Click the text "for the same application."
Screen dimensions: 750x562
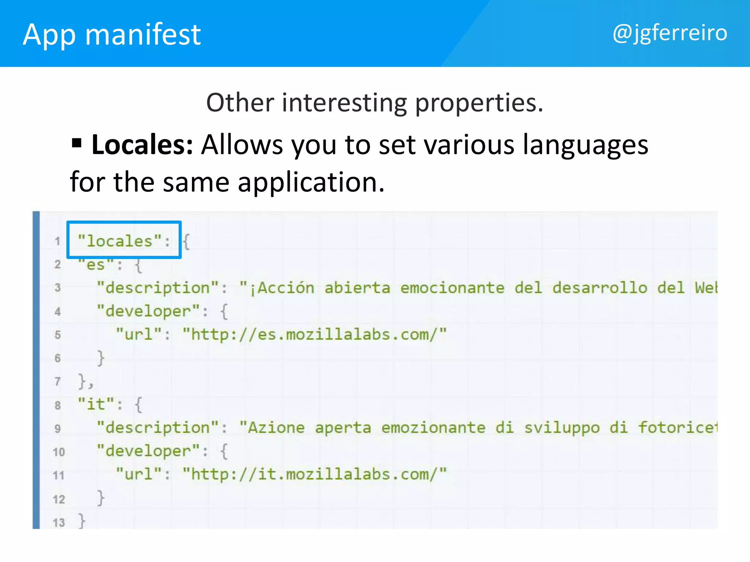coord(227,182)
